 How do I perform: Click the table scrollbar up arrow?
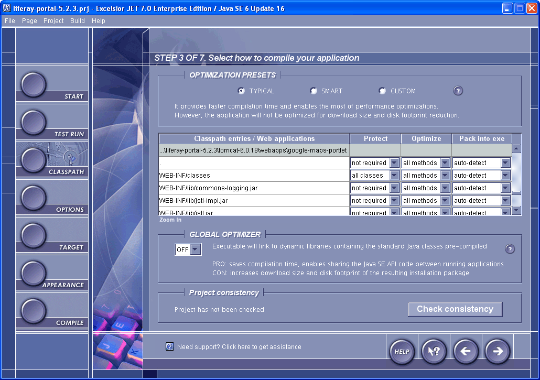[x=516, y=149]
